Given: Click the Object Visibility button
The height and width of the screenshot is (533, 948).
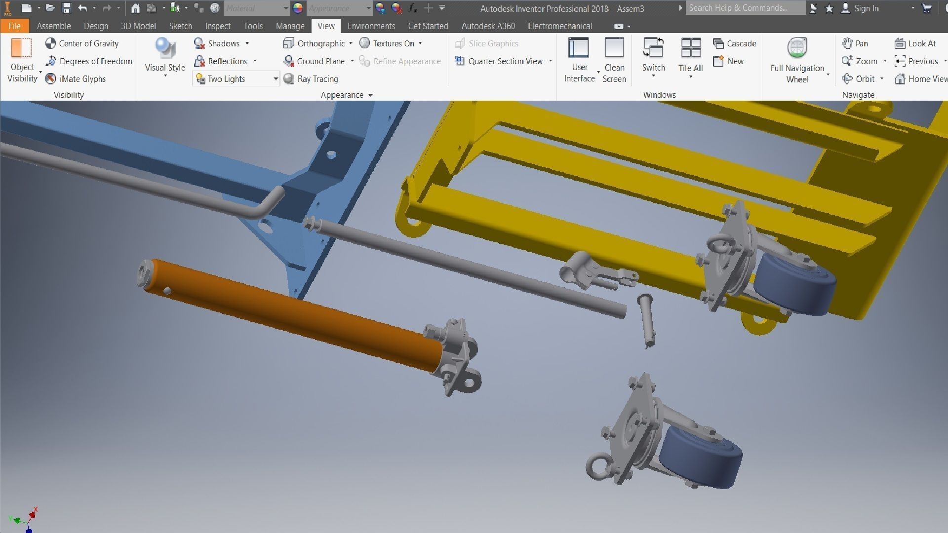Looking at the screenshot, I should [x=22, y=60].
